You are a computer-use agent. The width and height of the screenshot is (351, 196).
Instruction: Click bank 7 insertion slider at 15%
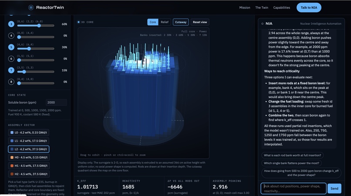pyautogui.click(x=36, y=72)
